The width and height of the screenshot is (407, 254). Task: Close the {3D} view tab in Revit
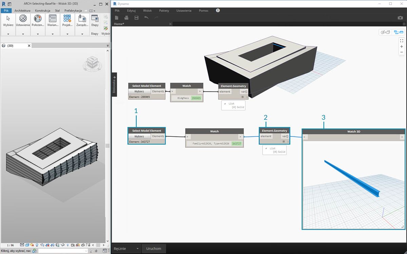pos(29,45)
